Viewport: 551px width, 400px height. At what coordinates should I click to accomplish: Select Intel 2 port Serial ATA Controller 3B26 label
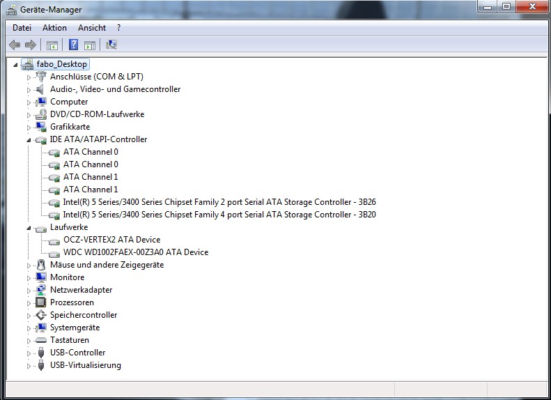click(219, 202)
